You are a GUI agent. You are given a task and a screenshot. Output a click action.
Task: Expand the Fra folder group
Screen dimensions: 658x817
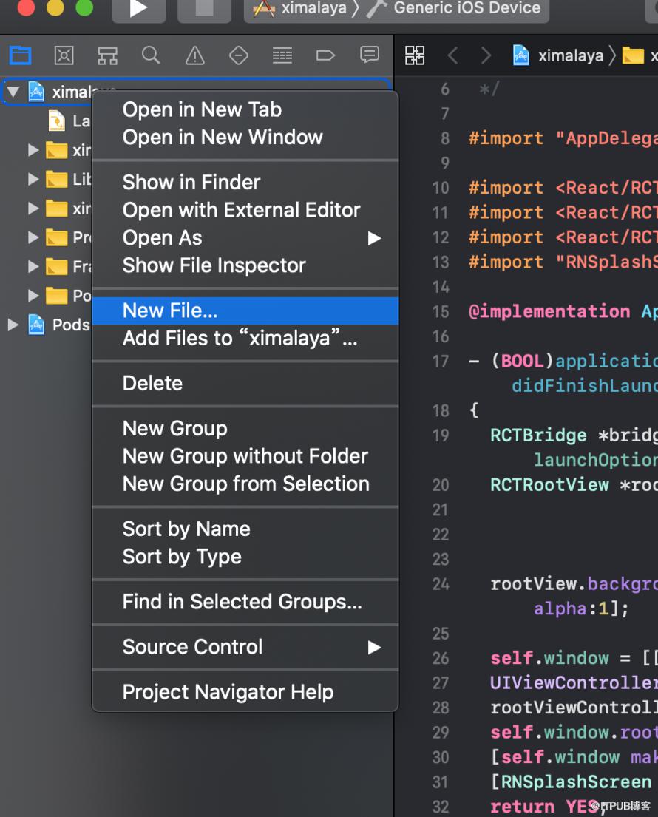33,267
